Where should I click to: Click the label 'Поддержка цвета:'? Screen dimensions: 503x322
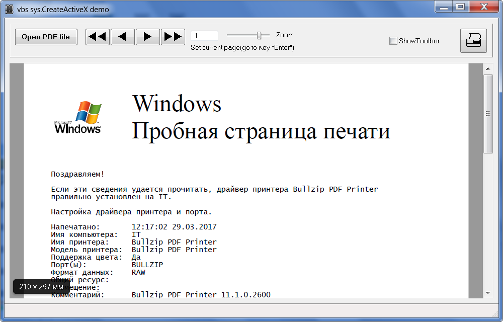(87, 257)
